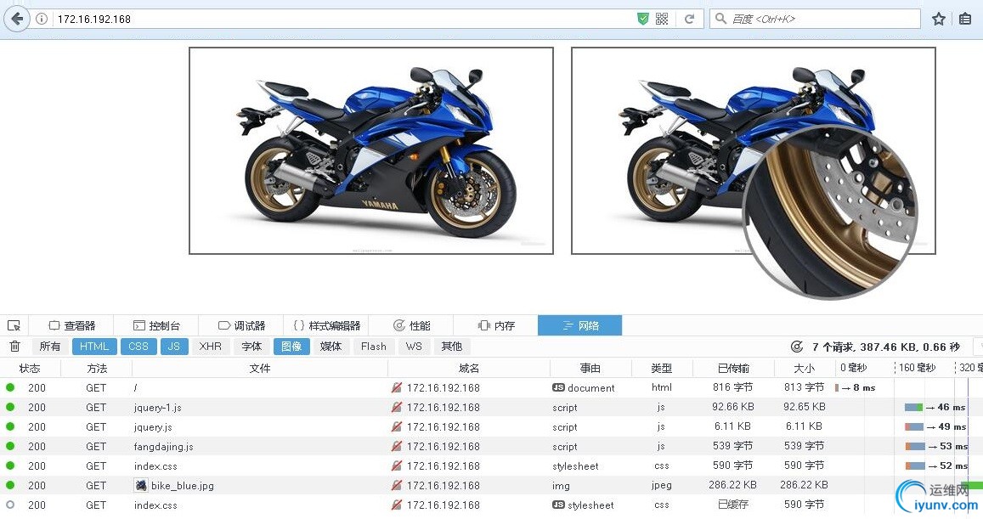Click the 46 ms waterfall bar for jquery-1.js
The width and height of the screenshot is (983, 519).
click(913, 408)
